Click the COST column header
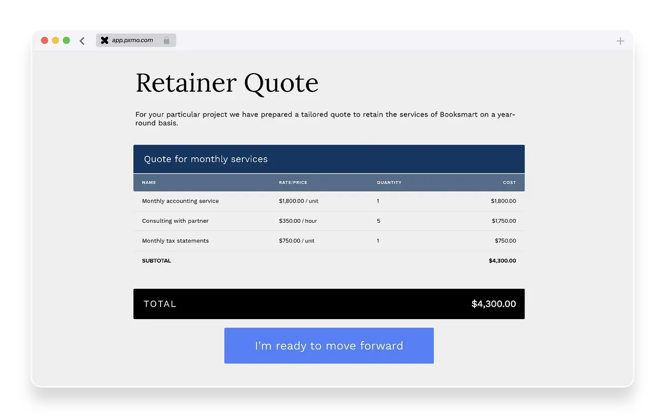Screen dimensions: 665x416 coord(509,182)
